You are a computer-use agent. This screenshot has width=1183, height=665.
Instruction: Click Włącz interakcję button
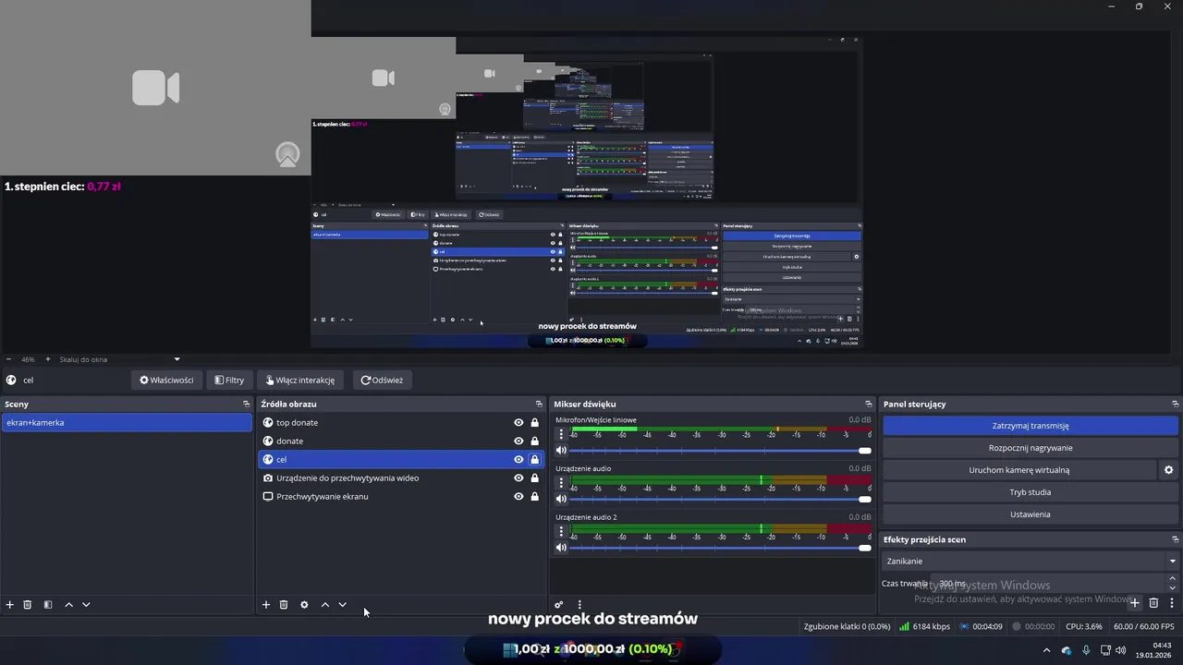(300, 380)
